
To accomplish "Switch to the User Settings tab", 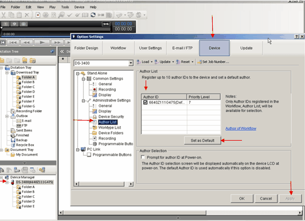I will coord(150,48).
